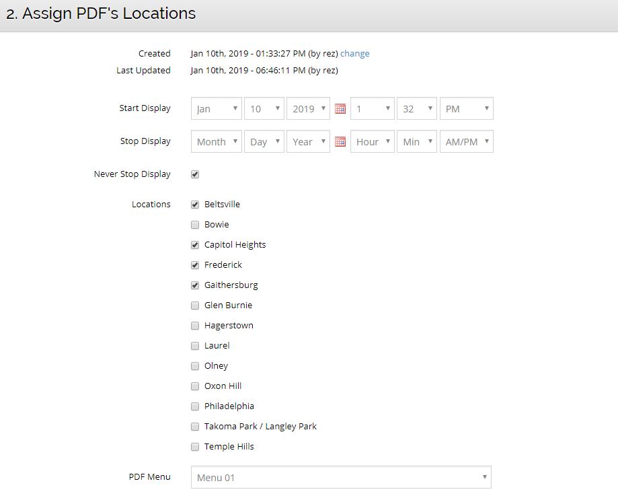Enable the Bowie location checkbox
The image size is (618, 502).
tap(195, 225)
